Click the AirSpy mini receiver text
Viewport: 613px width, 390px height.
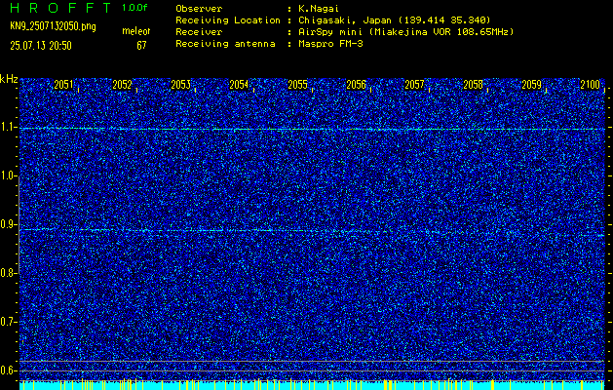click(x=405, y=32)
